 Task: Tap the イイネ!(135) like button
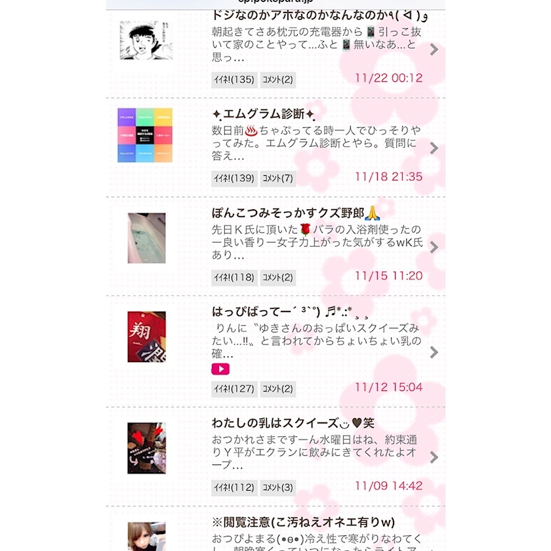[234, 80]
